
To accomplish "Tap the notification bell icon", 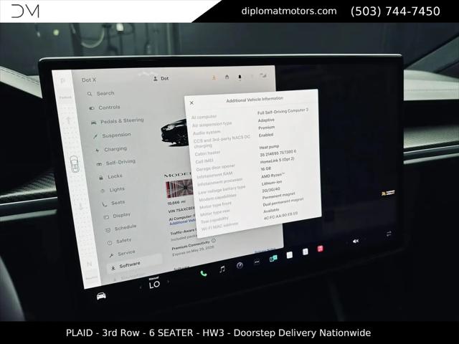I will click(x=240, y=77).
